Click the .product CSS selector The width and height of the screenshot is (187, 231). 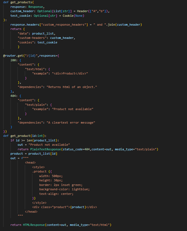39,171
